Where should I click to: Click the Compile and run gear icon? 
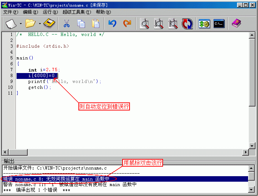(x=204, y=23)
